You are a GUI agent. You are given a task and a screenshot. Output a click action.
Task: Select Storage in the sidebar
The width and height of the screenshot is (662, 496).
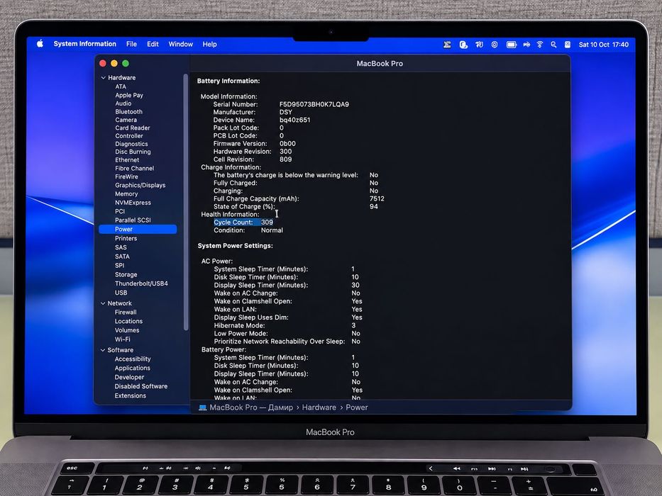(x=126, y=275)
